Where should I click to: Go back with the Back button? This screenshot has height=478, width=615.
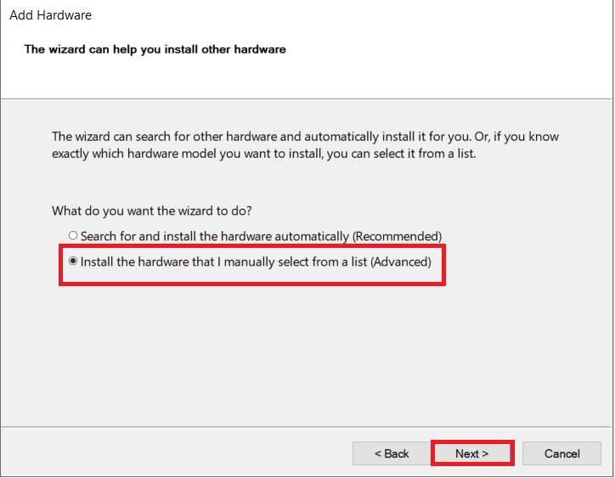392,453
